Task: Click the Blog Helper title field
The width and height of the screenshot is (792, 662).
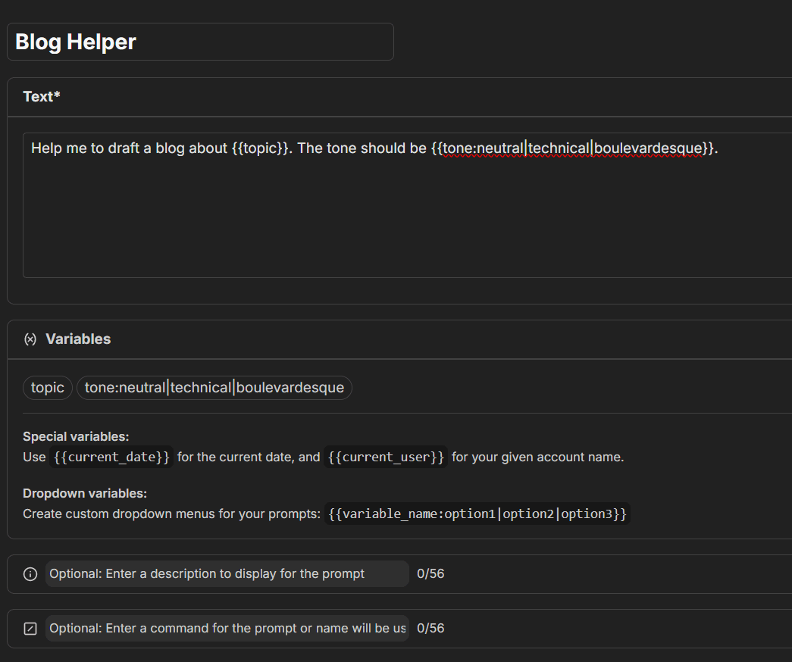Action: (200, 42)
